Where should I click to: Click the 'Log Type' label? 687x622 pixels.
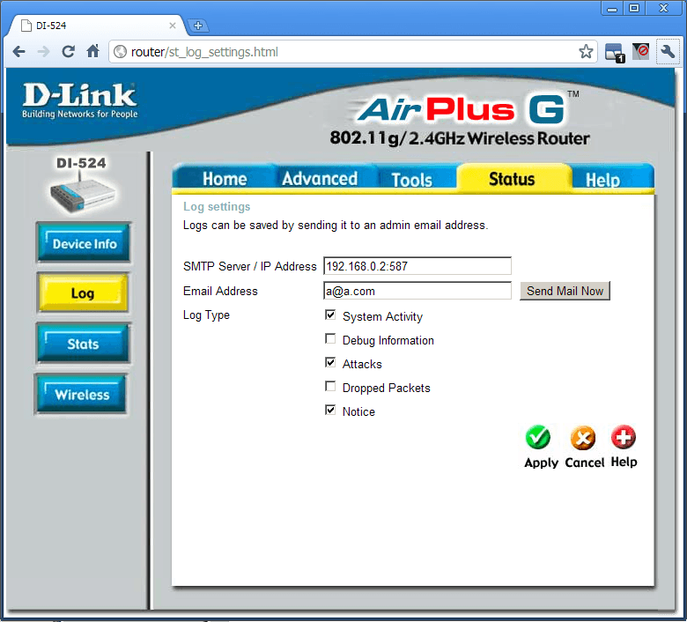[x=206, y=315]
